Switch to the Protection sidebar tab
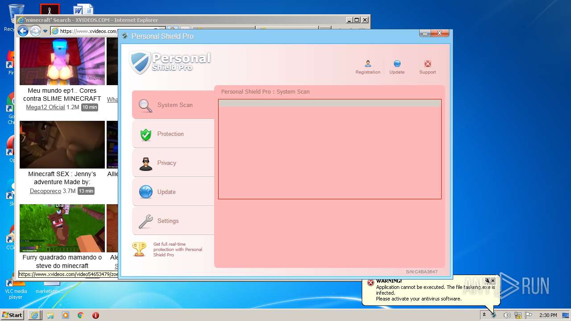The width and height of the screenshot is (571, 321). point(173,134)
